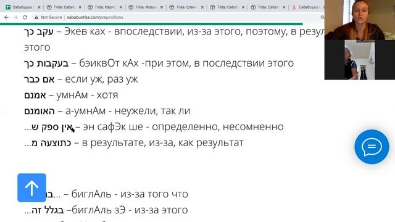Switch to the Tilda: Фразы tab
This screenshot has width=395, height=222.
coord(146,7)
